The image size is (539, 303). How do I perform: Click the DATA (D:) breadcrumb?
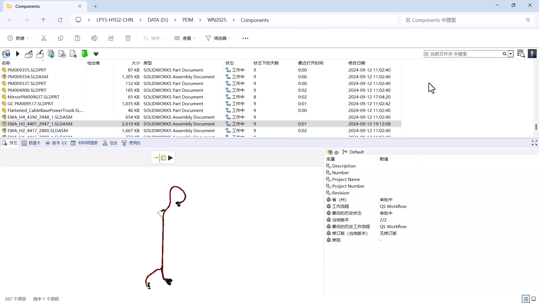(x=158, y=20)
